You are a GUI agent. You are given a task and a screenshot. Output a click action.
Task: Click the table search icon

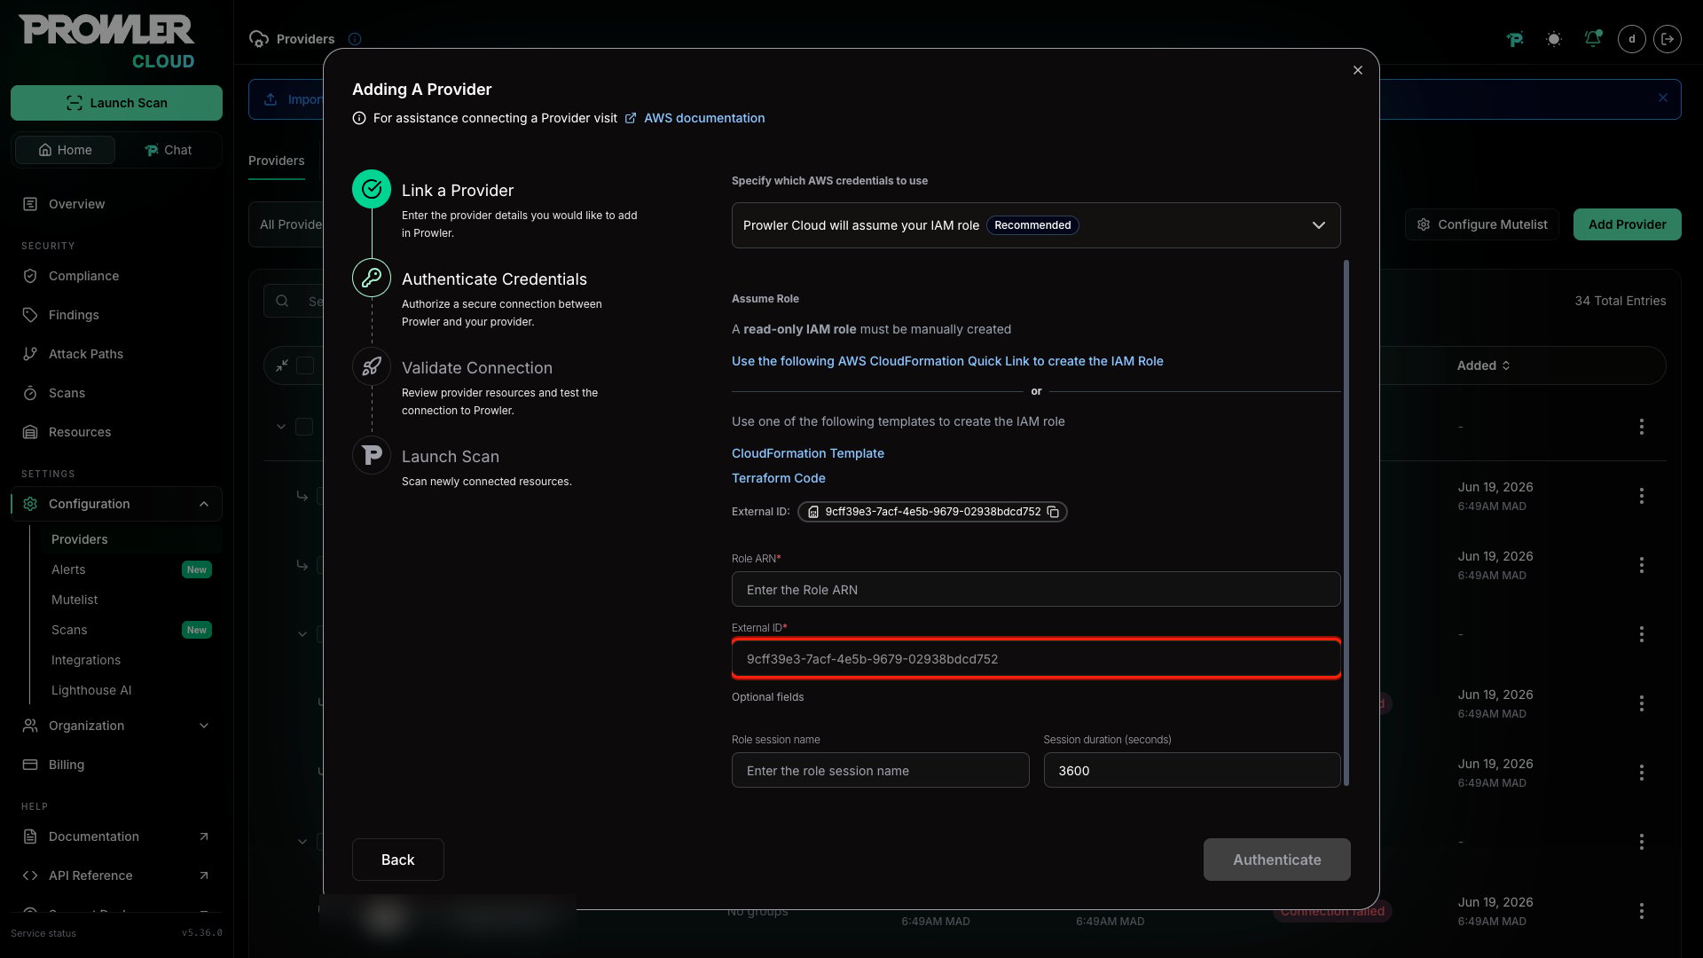[x=282, y=301]
